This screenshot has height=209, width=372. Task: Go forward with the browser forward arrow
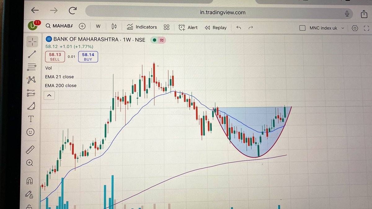pyautogui.click(x=54, y=11)
